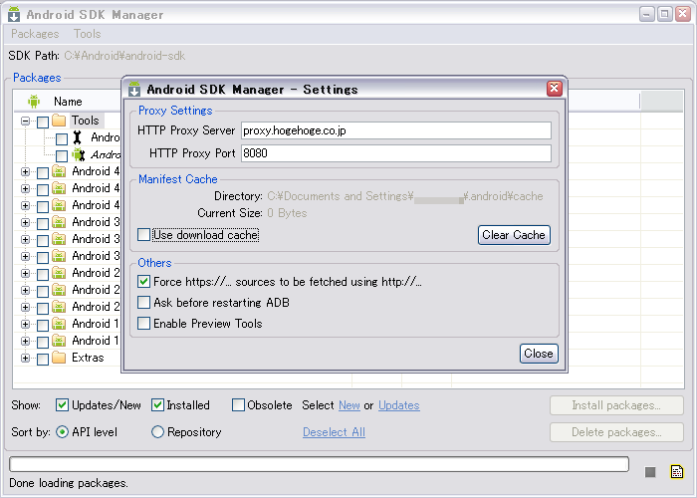
Task: Select the Tools folder checkbox in tree
Action: [43, 122]
